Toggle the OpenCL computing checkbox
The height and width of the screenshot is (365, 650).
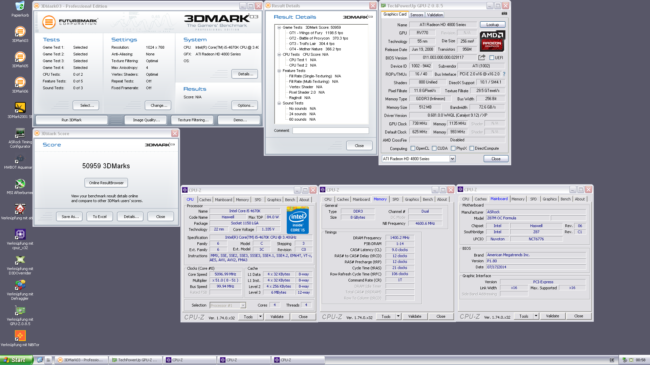(413, 148)
